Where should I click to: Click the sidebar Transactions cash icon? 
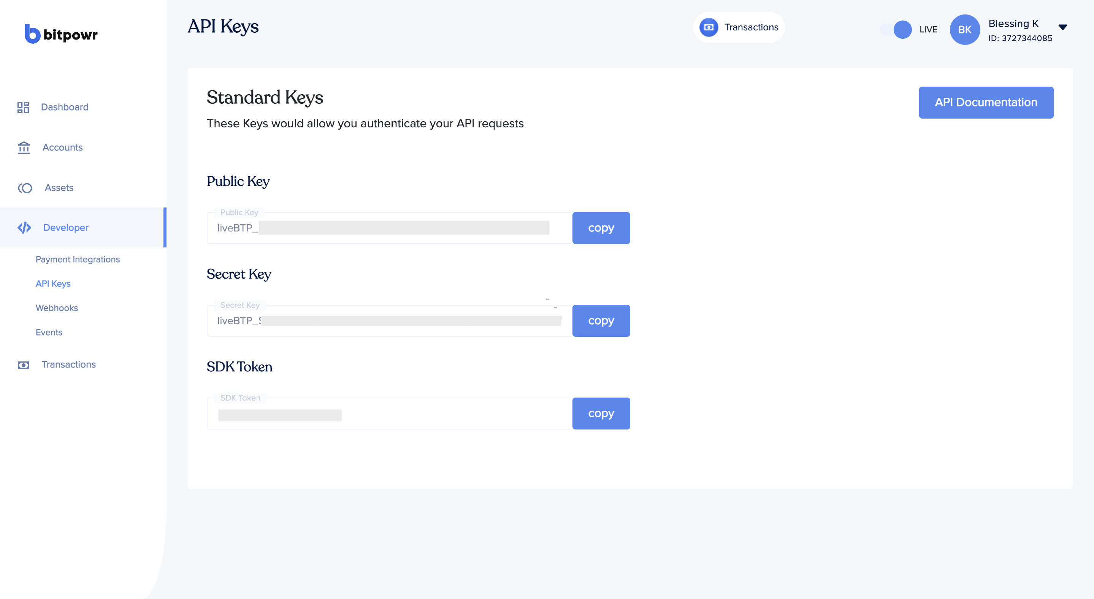tap(23, 365)
